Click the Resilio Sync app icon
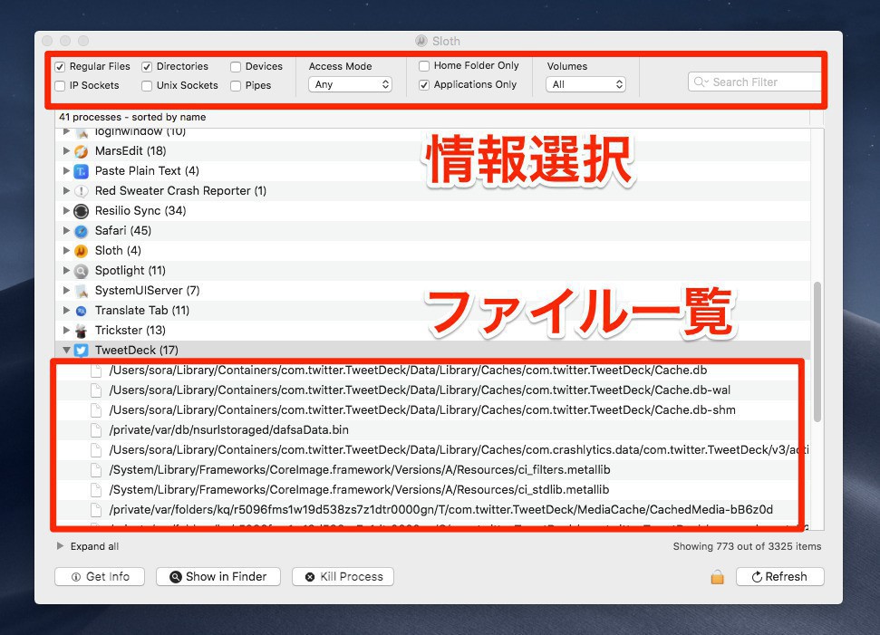This screenshot has width=880, height=635. [x=81, y=211]
